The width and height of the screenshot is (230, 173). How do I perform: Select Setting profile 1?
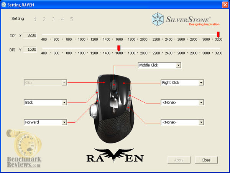point(35,19)
